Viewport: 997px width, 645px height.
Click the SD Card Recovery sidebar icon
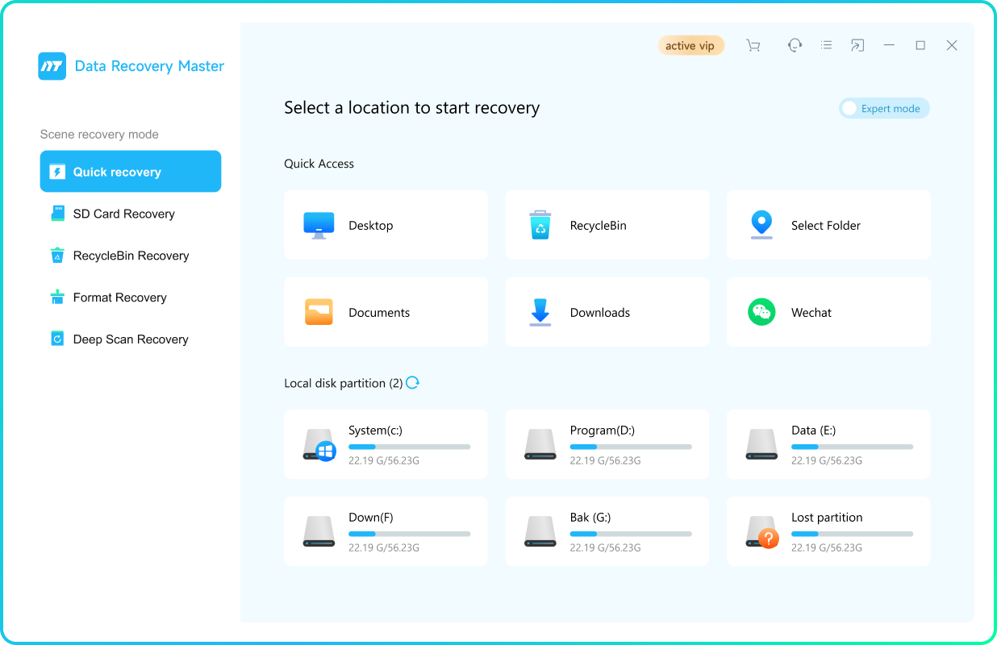57,214
